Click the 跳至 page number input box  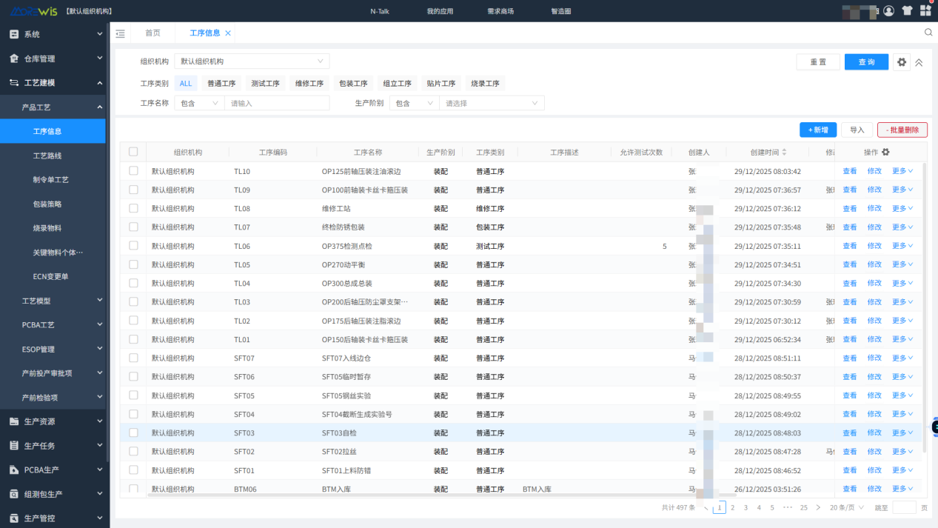[904, 507]
